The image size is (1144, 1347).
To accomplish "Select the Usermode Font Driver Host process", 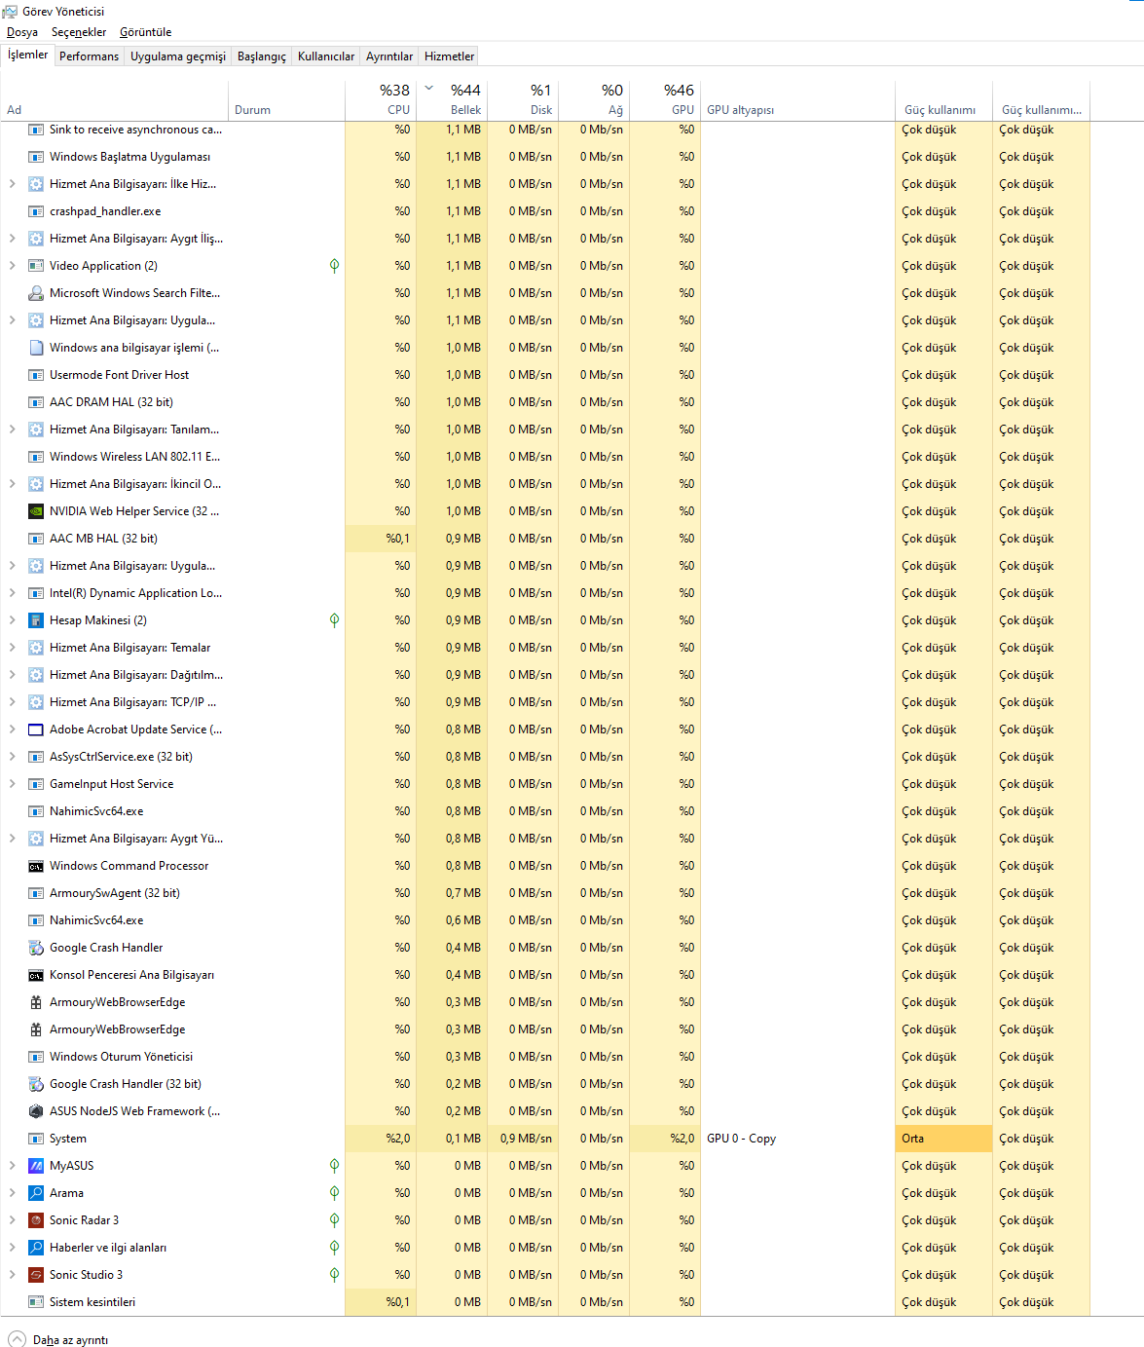I will pyautogui.click(x=545, y=375).
